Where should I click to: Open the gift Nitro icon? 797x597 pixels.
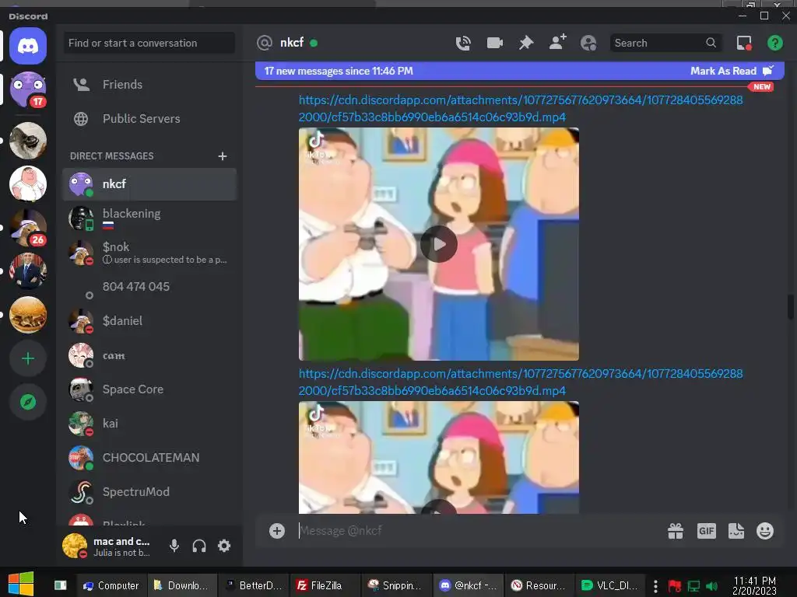[676, 531]
